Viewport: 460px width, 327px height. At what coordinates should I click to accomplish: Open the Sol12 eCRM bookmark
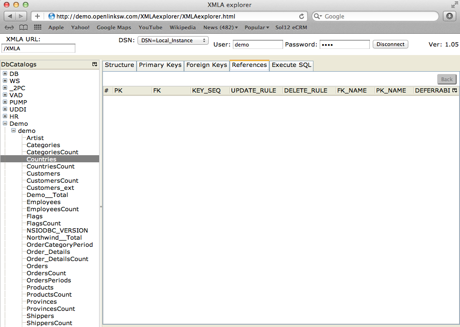(x=291, y=28)
